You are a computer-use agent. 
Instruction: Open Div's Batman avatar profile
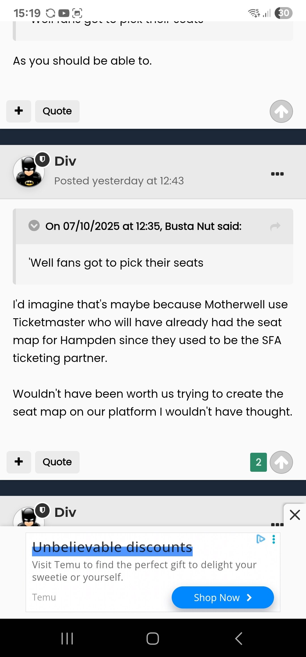[29, 172]
